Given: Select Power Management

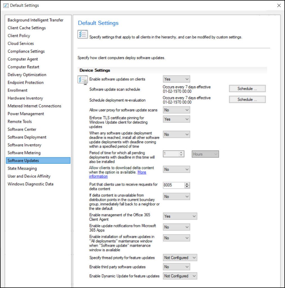Looking at the screenshot, I should click(26, 114).
